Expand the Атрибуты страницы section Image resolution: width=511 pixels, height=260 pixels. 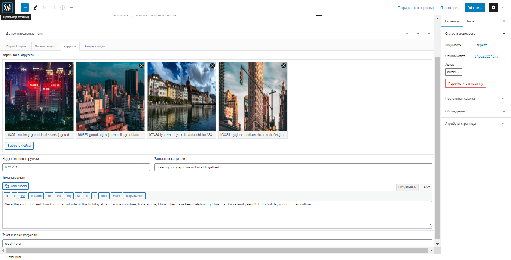click(x=476, y=124)
